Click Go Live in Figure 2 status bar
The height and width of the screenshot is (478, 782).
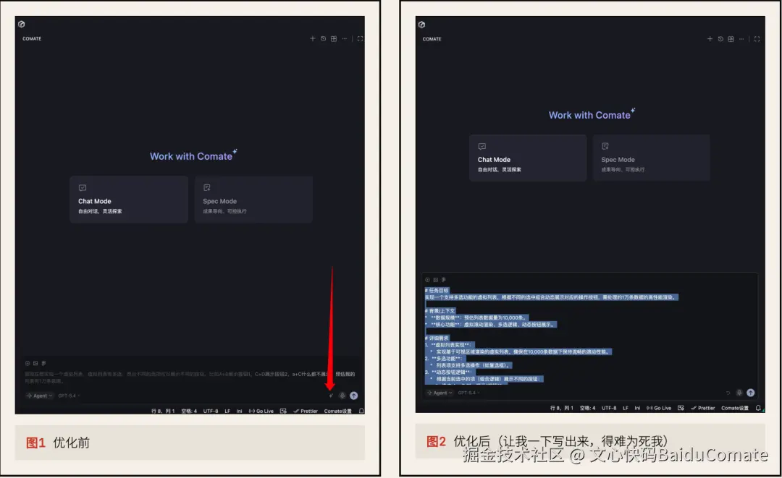[659, 408]
